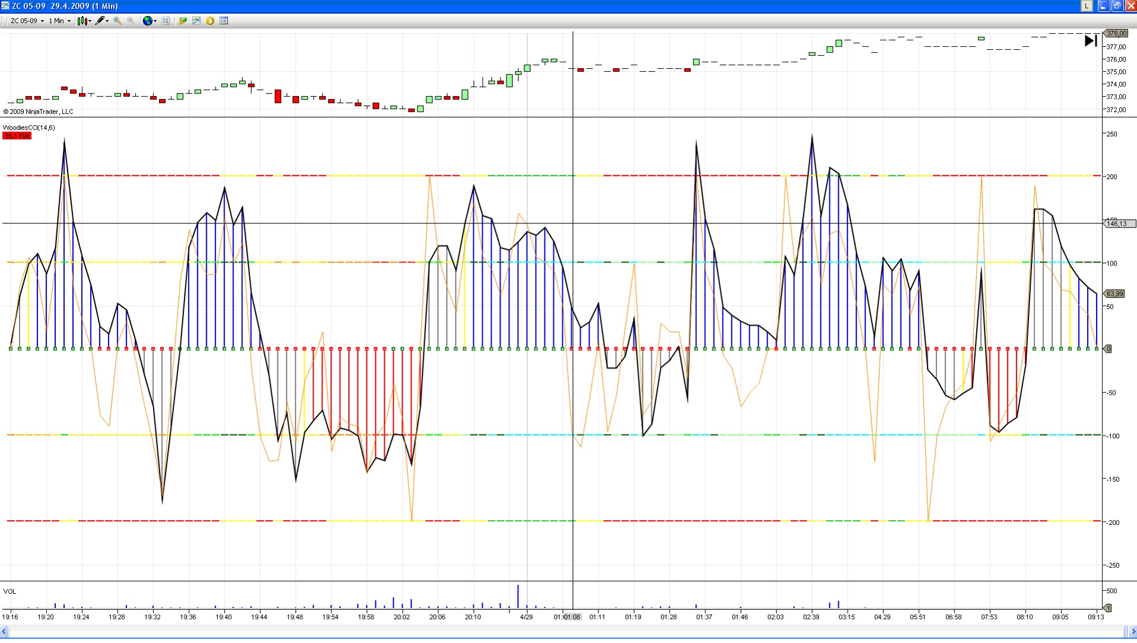1137x643 pixels.
Task: Click the 09:13 time axis label
Action: pyautogui.click(x=1095, y=617)
